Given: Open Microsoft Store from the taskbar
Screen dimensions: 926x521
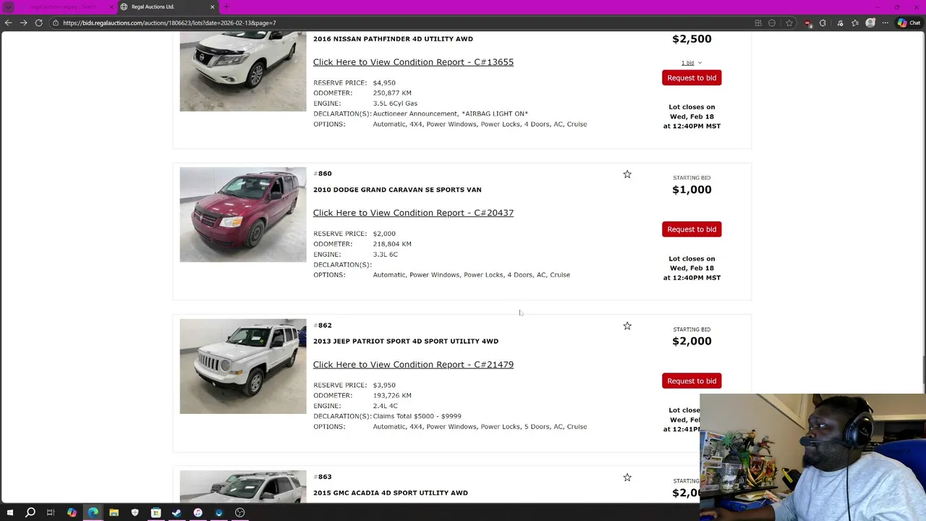Looking at the screenshot, I should point(156,512).
